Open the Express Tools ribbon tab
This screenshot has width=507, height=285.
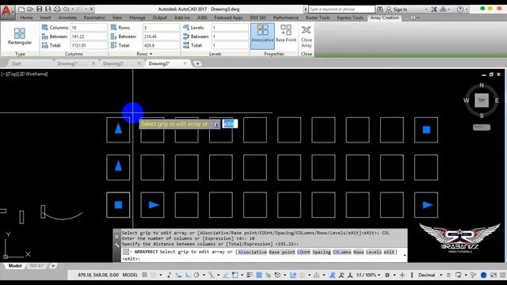coord(350,17)
